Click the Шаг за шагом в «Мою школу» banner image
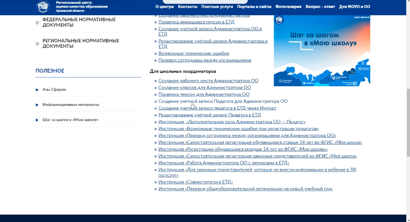 (322, 50)
